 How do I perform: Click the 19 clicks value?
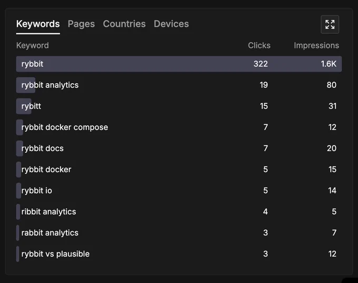(x=264, y=85)
